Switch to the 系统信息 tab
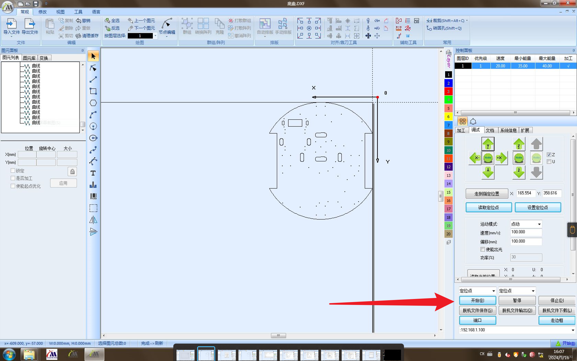The height and width of the screenshot is (361, 577). (508, 130)
